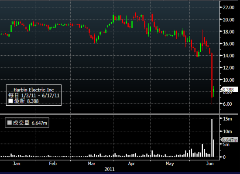Click the Jun label on the time axis

(x=210, y=164)
